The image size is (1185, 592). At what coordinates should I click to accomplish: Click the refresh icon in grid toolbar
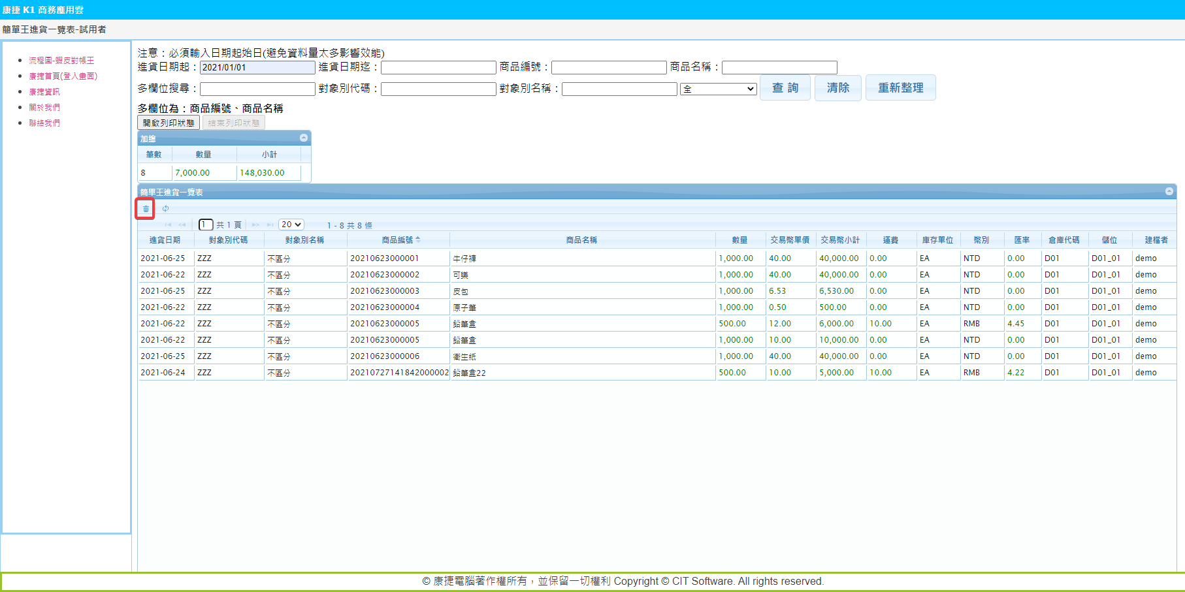[x=166, y=209]
